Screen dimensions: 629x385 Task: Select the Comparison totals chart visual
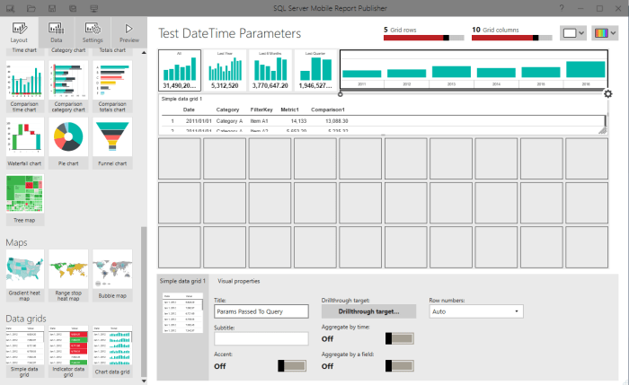(112, 87)
